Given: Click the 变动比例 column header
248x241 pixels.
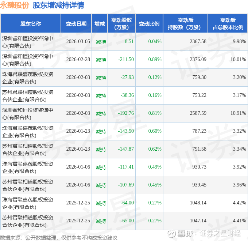Looking at the screenshot, I should (x=149, y=23).
